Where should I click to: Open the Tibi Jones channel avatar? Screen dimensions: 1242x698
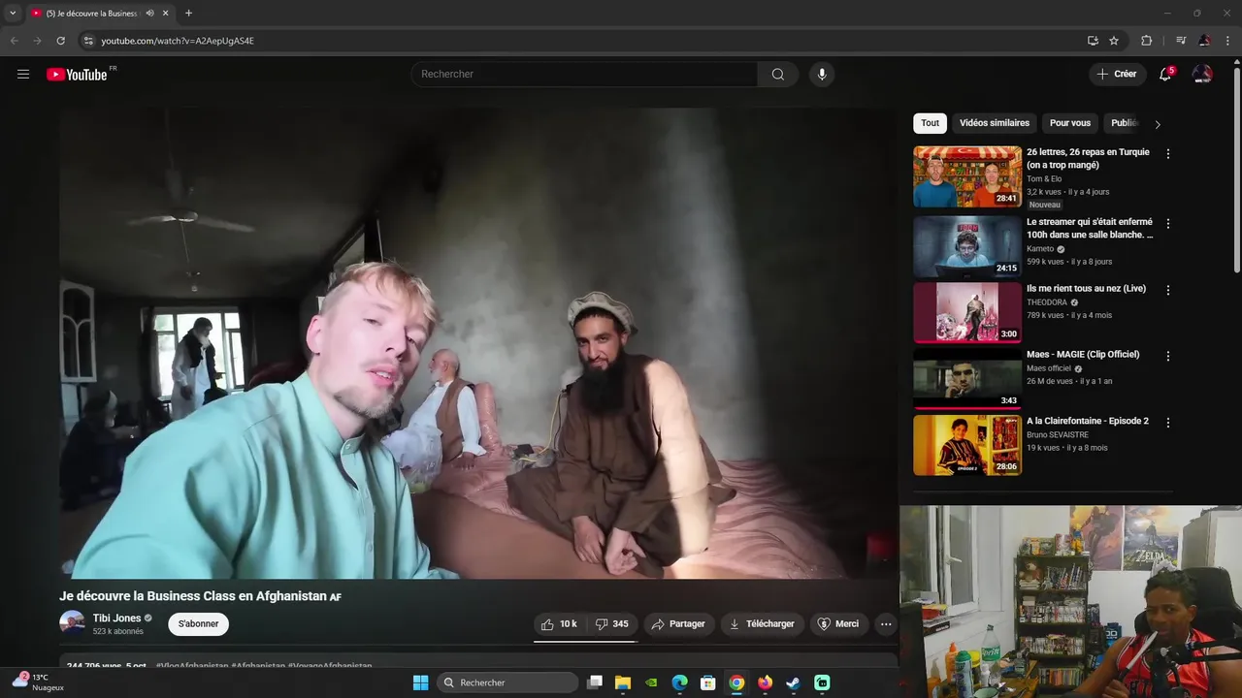(x=72, y=623)
